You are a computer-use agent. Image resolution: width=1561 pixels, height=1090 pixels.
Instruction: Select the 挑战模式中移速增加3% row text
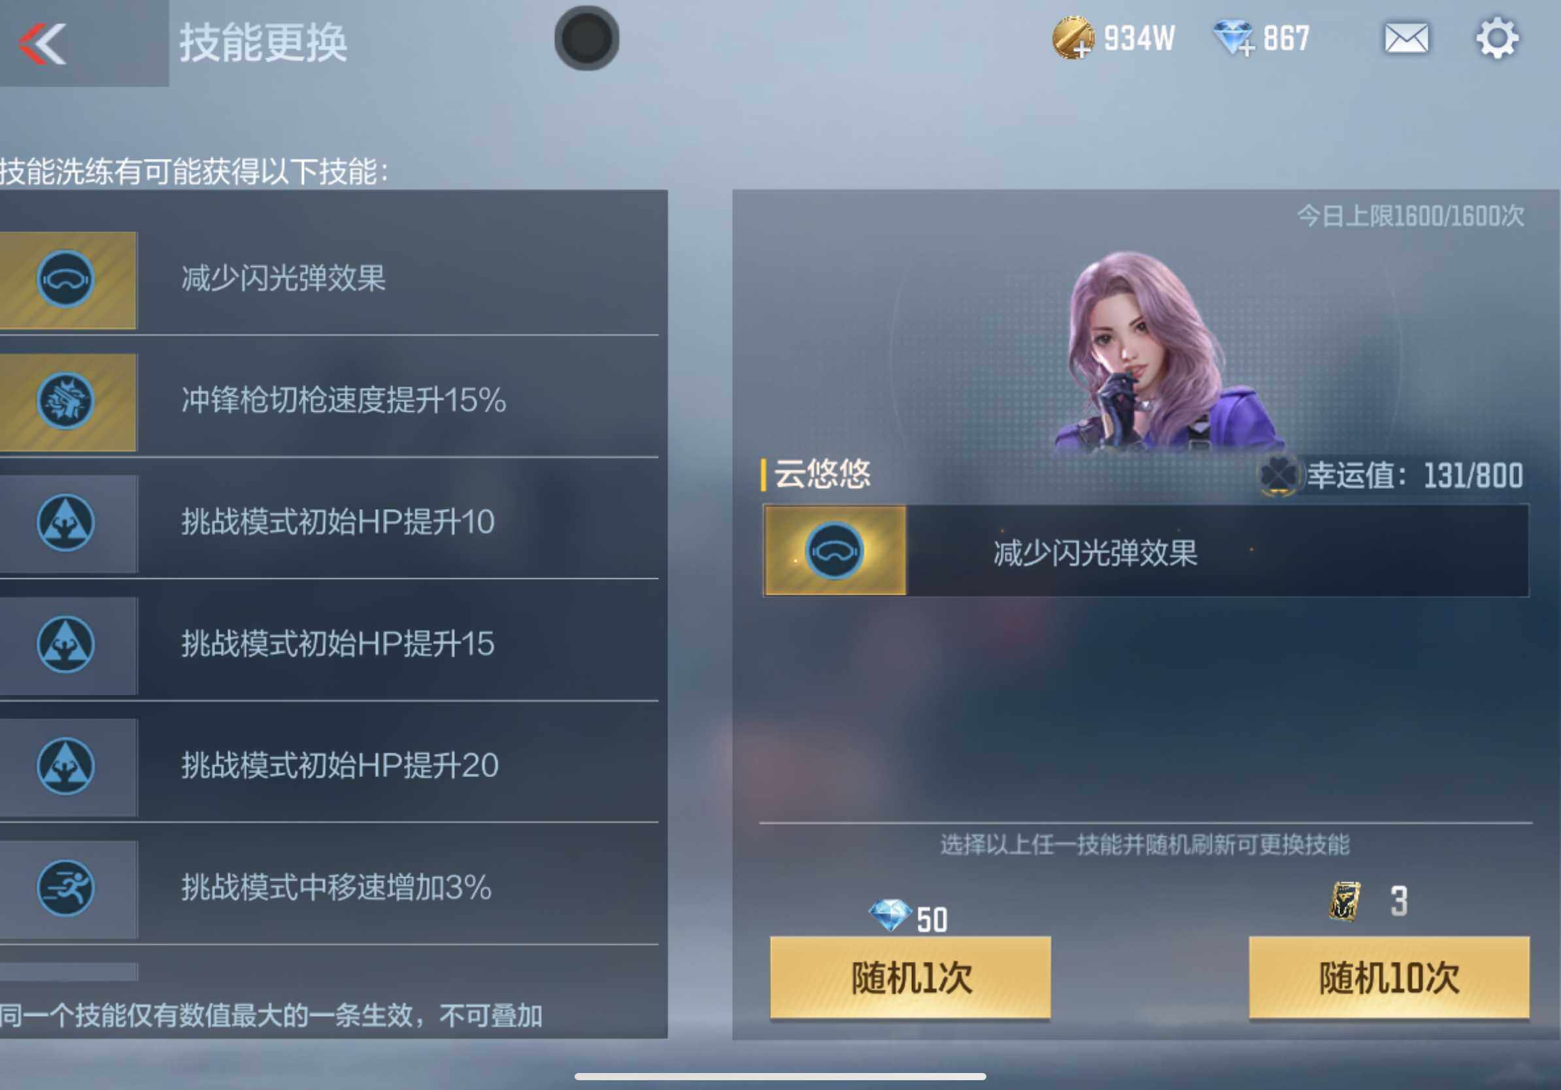(336, 887)
